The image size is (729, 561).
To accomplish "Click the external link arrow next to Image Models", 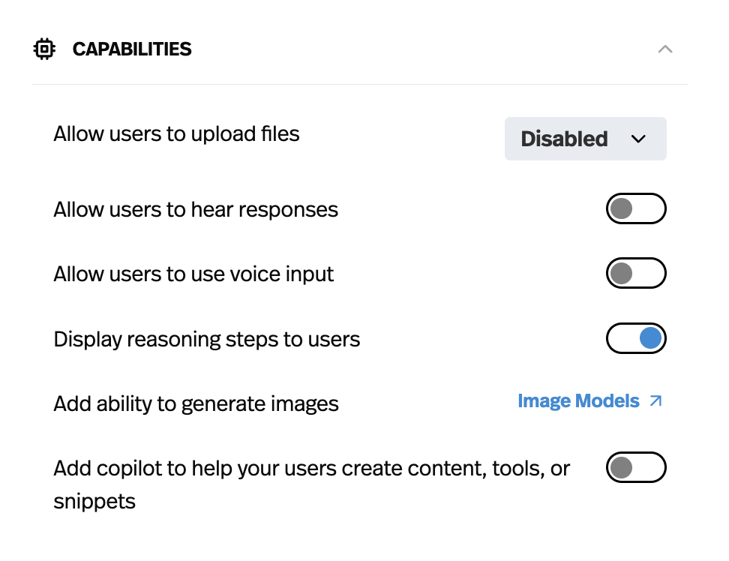I will 654,400.
